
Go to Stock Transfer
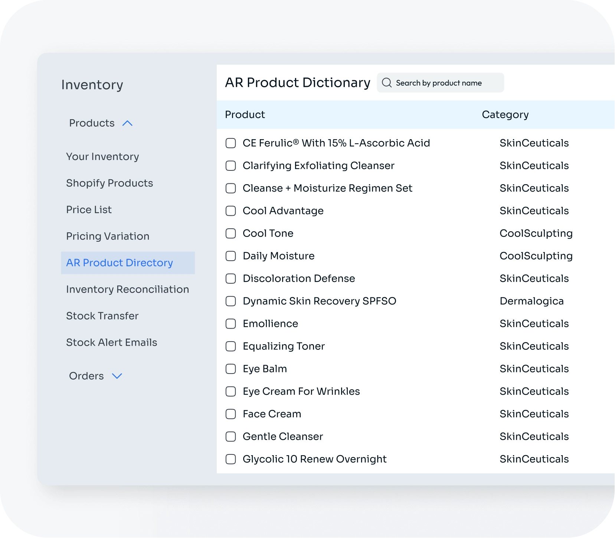[x=102, y=316]
